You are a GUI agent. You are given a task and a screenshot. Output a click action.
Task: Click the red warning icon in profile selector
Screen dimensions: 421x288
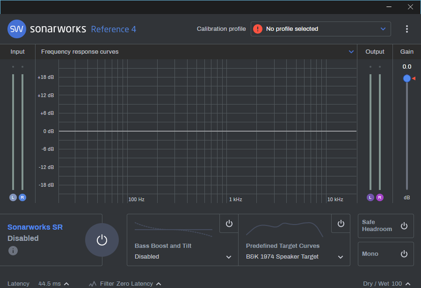point(257,29)
